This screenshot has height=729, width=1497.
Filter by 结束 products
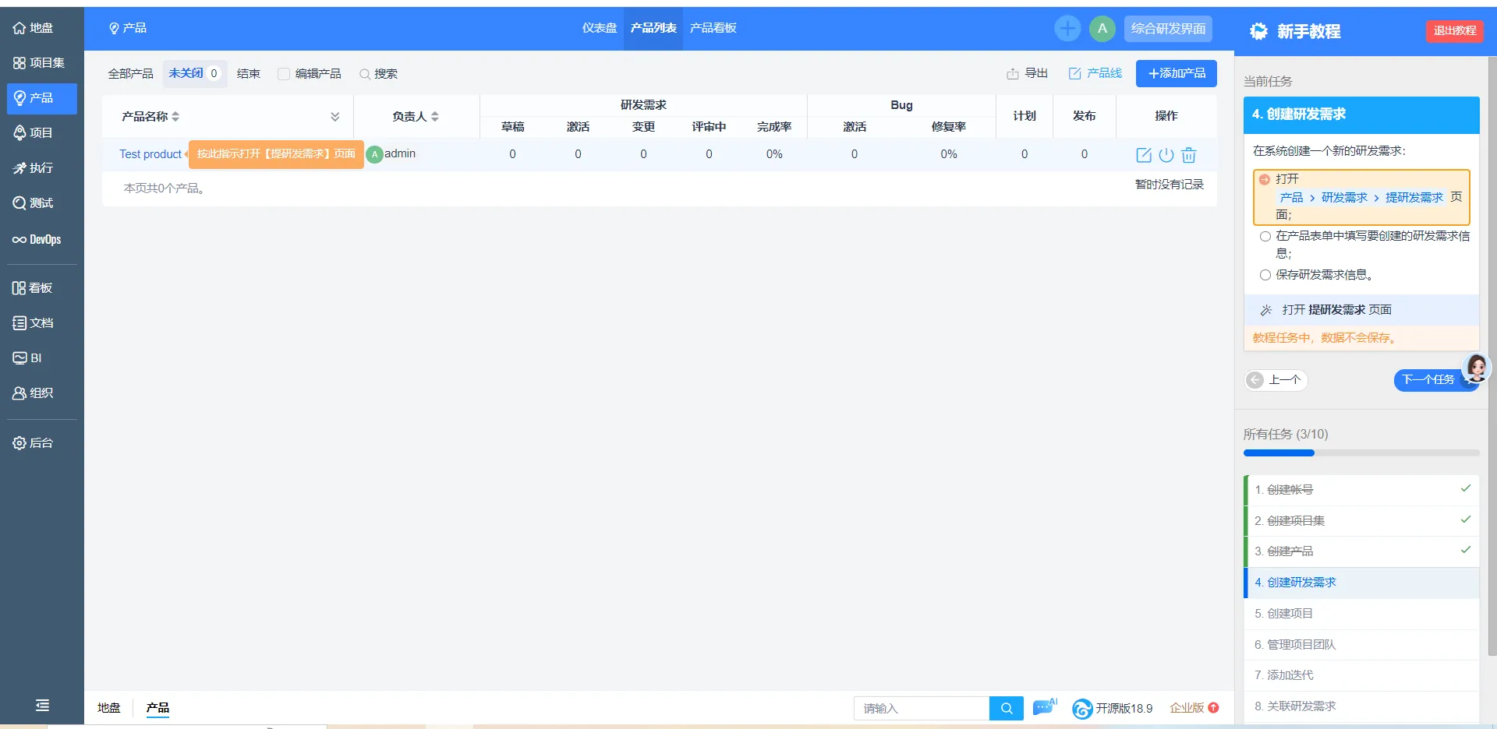click(249, 74)
